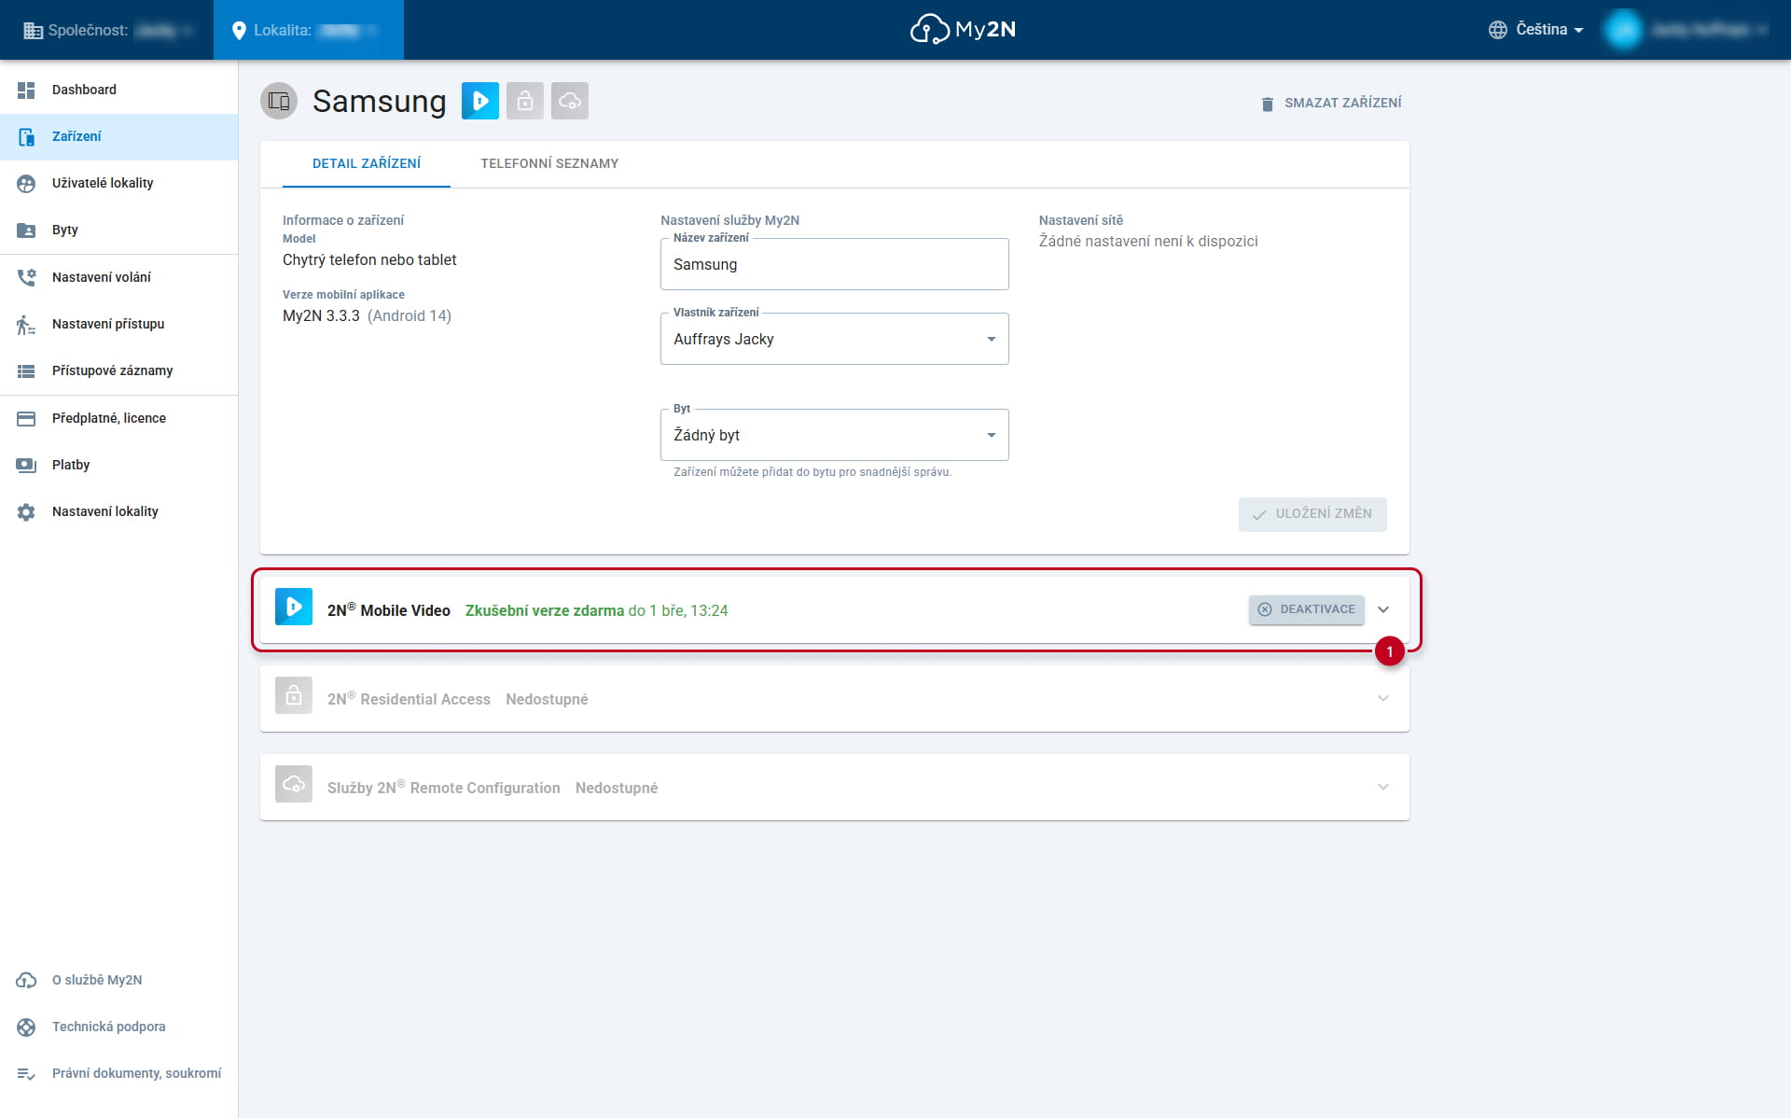Click the Samsung device title heading

click(x=380, y=101)
